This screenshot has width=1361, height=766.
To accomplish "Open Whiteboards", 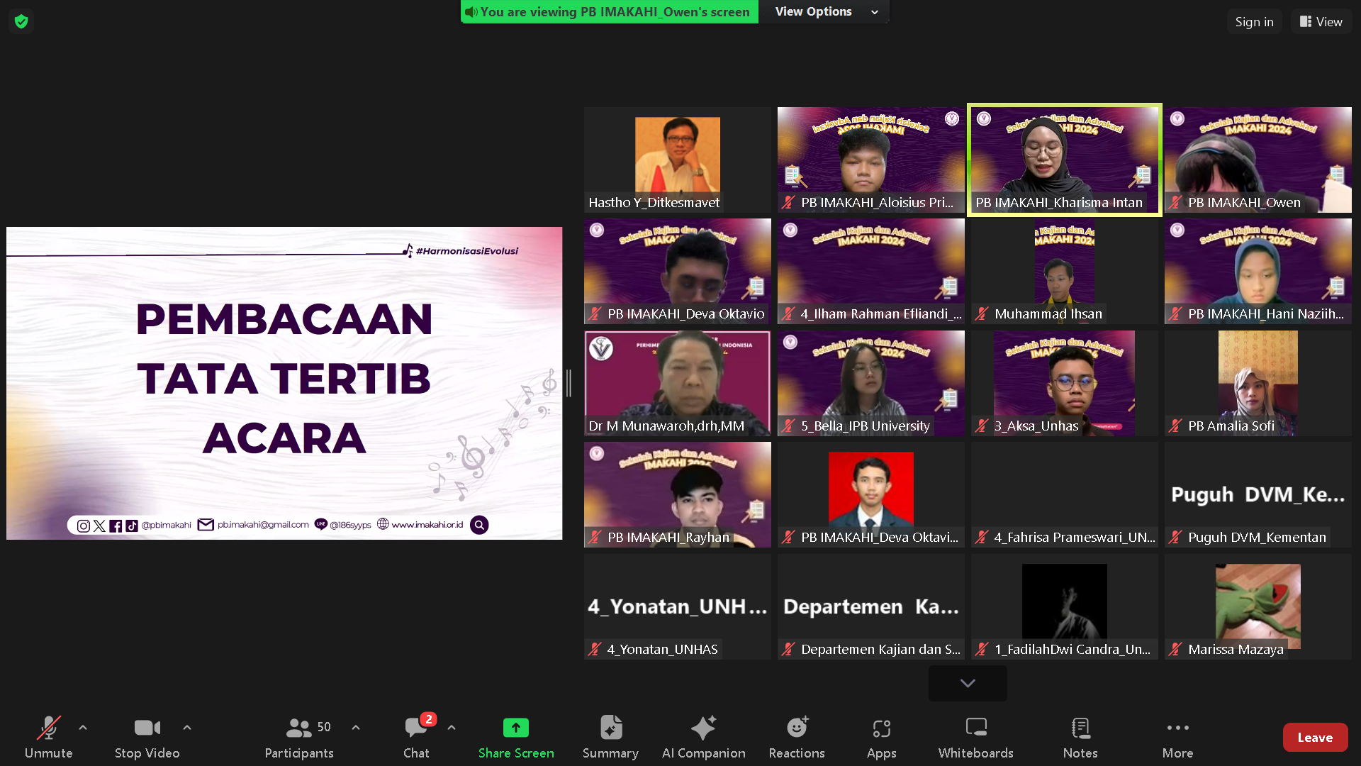I will tap(975, 737).
